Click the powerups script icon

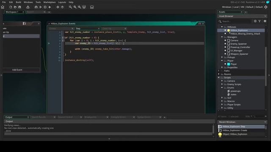tap(229, 91)
